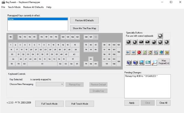Click the browser Home house button
Image resolution: width=184 pixels, height=113 pixels.
pyautogui.click(x=150, y=53)
